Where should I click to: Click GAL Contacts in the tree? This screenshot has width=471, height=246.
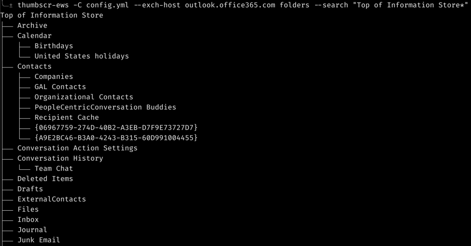click(x=60, y=87)
